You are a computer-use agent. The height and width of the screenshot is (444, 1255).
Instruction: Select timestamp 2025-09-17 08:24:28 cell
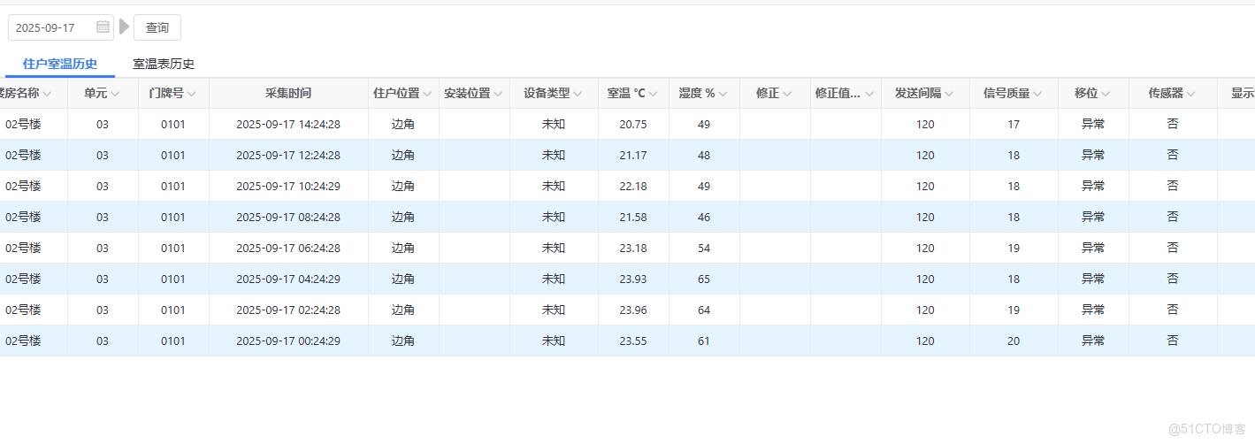[x=288, y=217]
